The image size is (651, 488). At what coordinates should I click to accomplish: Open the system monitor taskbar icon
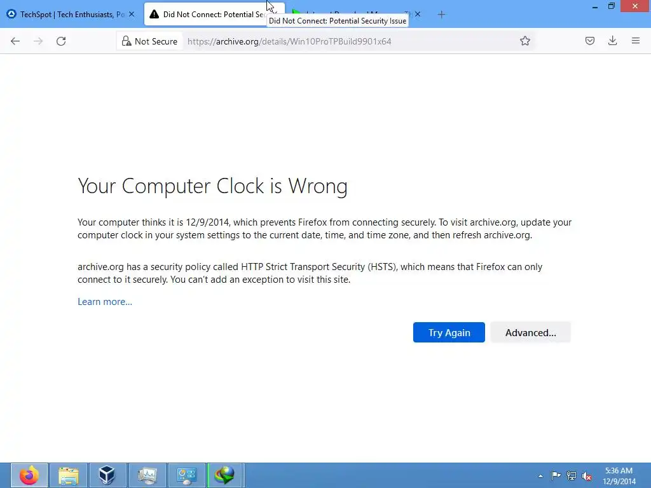tap(147, 475)
